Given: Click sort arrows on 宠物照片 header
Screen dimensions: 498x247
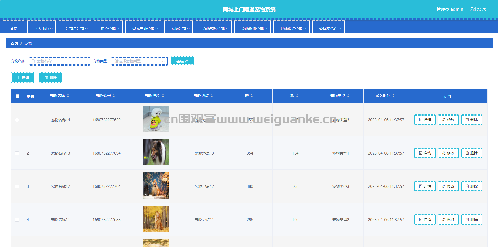Looking at the screenshot, I should pyautogui.click(x=163, y=96).
